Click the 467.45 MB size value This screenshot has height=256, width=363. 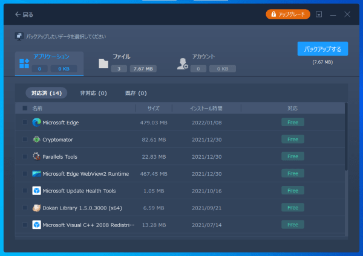[154, 174]
